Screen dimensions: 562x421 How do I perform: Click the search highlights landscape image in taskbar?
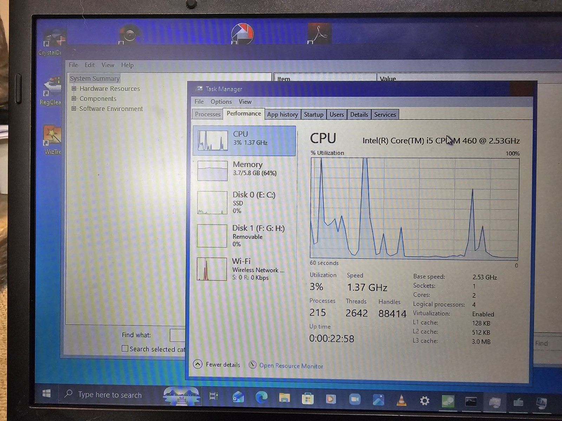[x=182, y=396]
